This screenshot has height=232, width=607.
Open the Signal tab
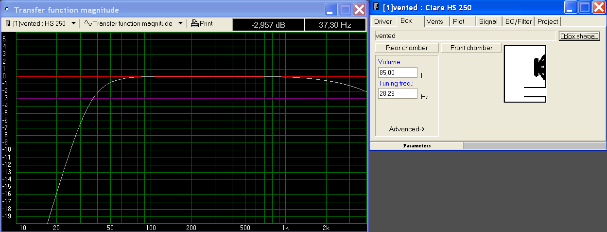click(x=488, y=21)
